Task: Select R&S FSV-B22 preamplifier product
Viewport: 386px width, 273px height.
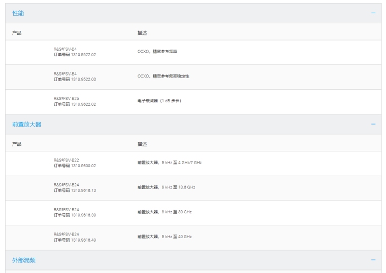Action: [x=75, y=163]
